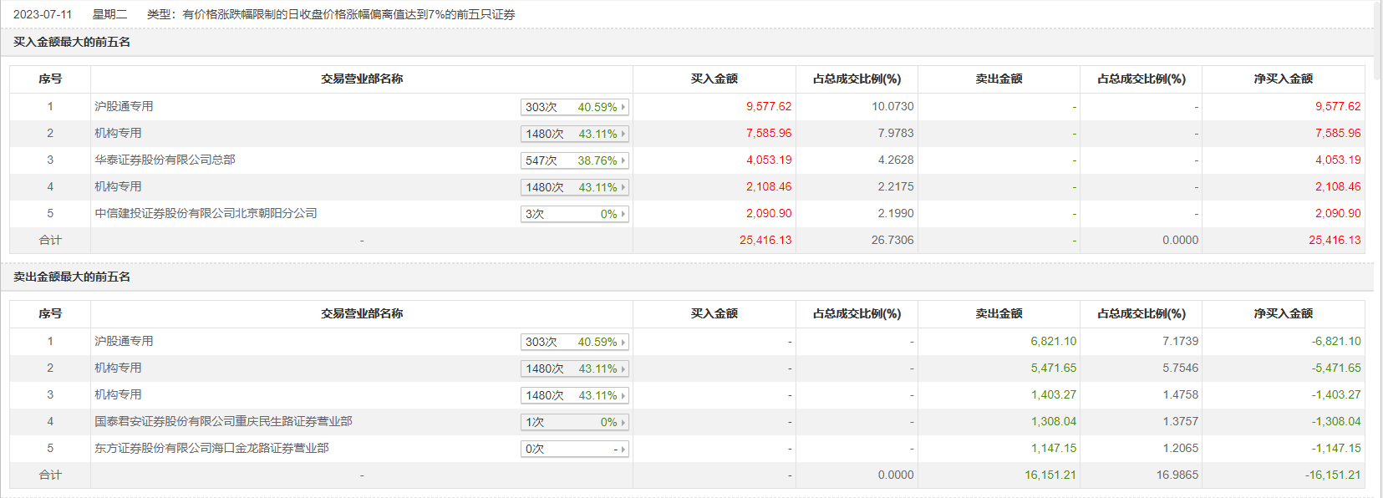Open 华泰证券股份有限公司总部 link
Viewport: 1383px width, 498px height.
165,160
